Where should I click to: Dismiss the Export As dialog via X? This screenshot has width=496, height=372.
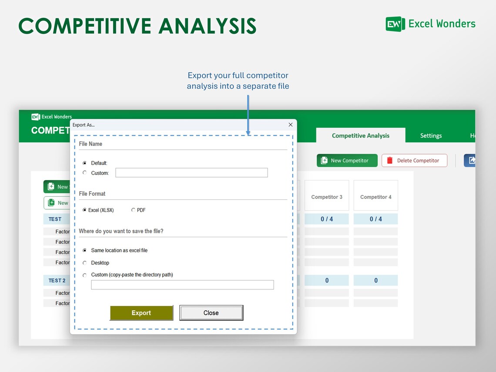(290, 124)
